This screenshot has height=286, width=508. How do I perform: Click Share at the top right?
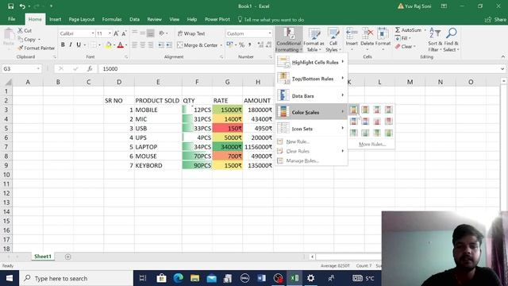[x=495, y=19]
